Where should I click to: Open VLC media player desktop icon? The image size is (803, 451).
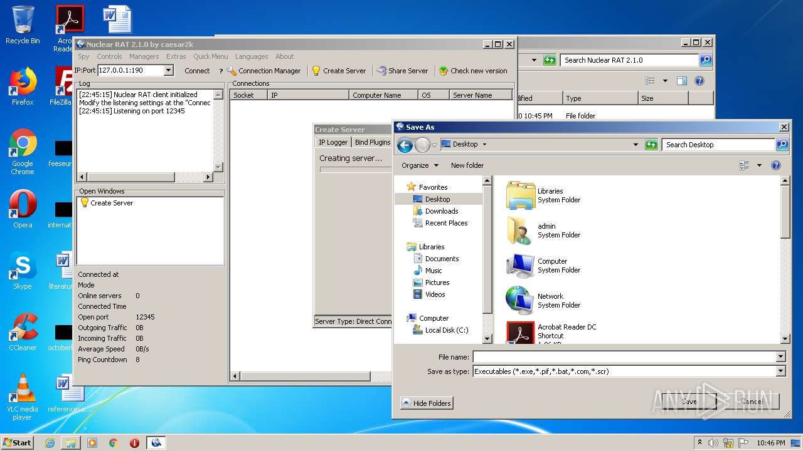(23, 398)
